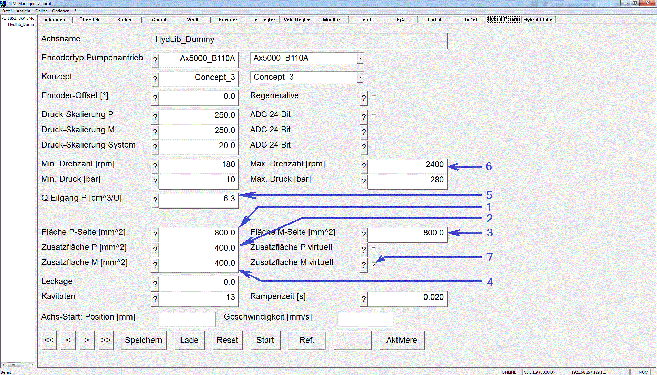Click help button for Encoder-Offset

[x=155, y=98]
